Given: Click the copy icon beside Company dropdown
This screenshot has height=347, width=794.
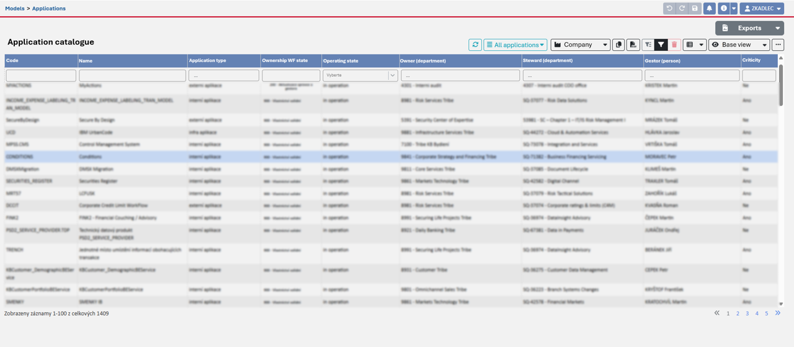Looking at the screenshot, I should [618, 45].
